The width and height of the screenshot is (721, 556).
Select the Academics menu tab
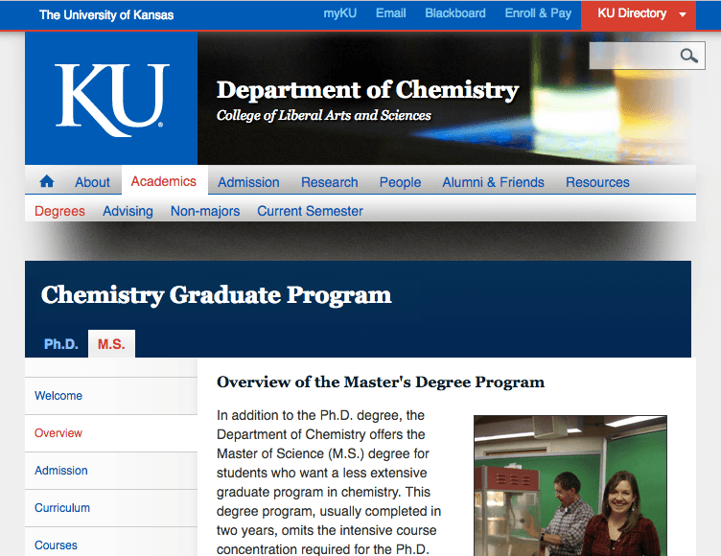[x=164, y=181]
